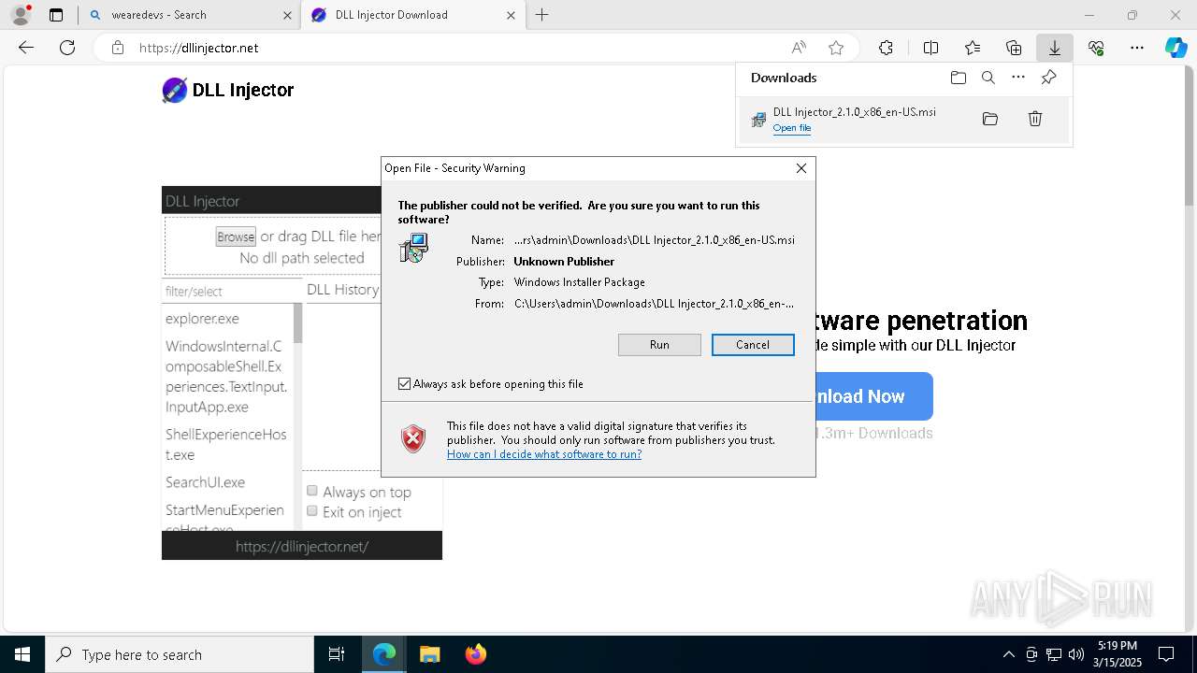1197x673 pixels.
Task: Open the Collections icon
Action: 1014,48
